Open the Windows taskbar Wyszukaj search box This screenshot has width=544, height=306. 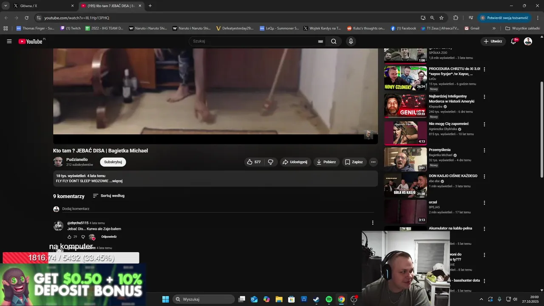click(x=204, y=299)
